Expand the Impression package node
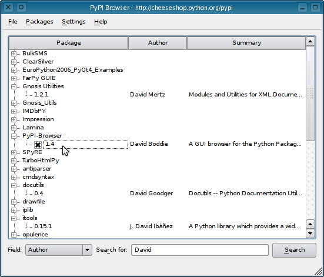This screenshot has width=324, height=277. 14,119
